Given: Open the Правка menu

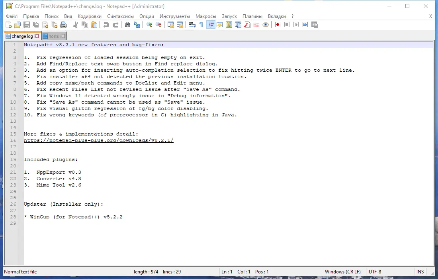Looking at the screenshot, I should pos(31,16).
